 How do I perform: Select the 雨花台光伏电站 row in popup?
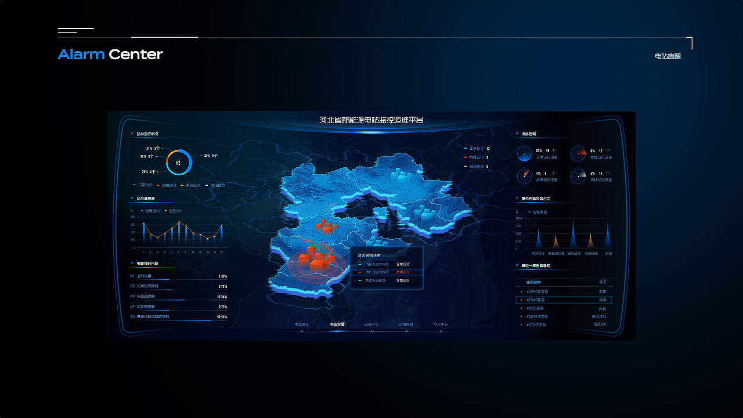pyautogui.click(x=387, y=264)
